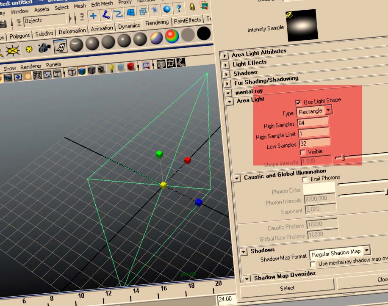The width and height of the screenshot is (388, 306).
Task: Click the blue sphere icon in status line
Action: click(167, 9)
